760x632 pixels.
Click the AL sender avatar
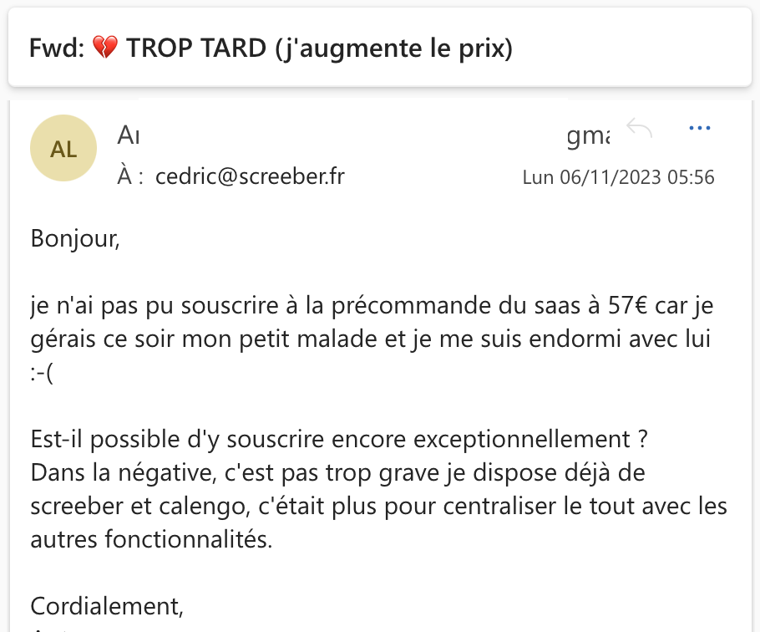tap(63, 149)
